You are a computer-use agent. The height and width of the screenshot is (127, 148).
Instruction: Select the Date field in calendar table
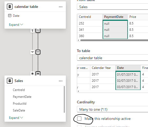pos(16,16)
